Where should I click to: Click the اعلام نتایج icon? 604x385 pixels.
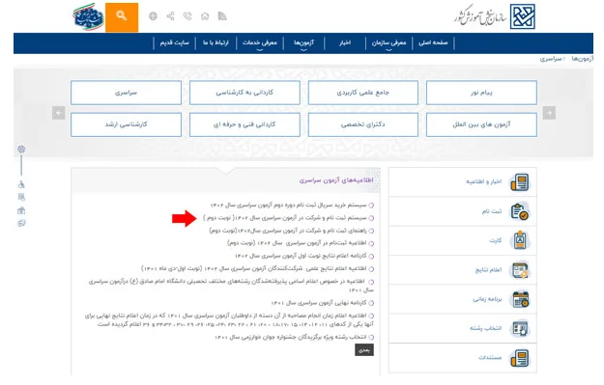[x=520, y=270]
